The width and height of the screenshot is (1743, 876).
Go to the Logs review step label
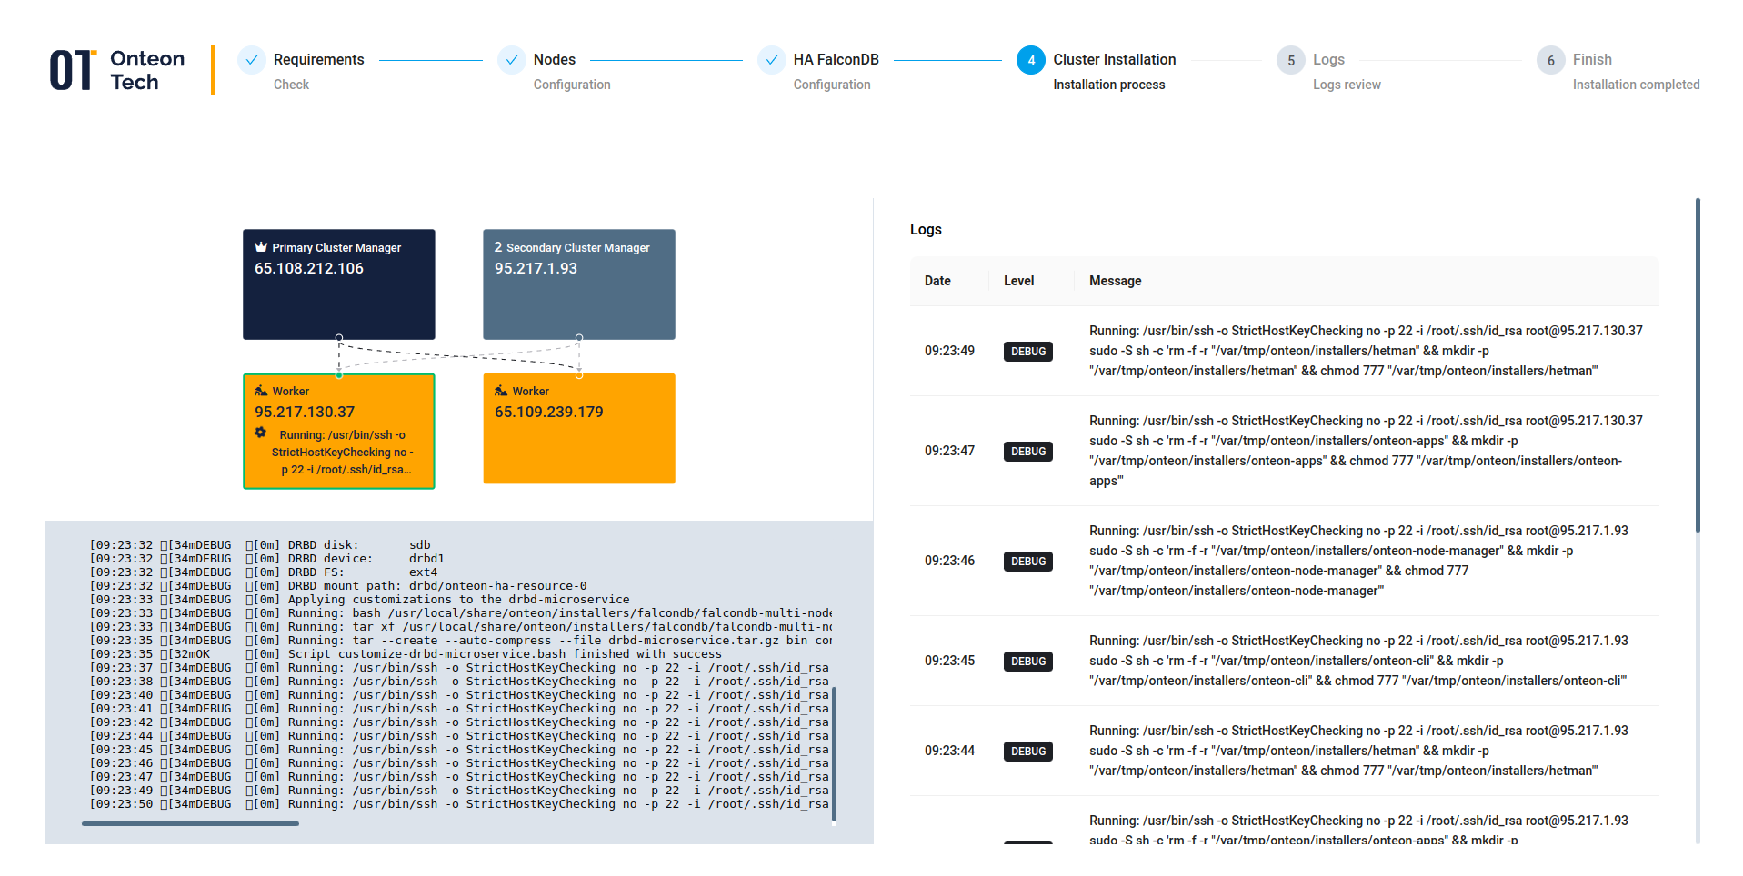pos(1346,85)
